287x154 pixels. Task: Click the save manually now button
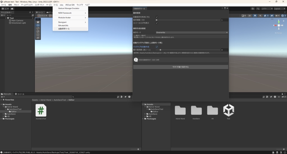tap(180, 67)
